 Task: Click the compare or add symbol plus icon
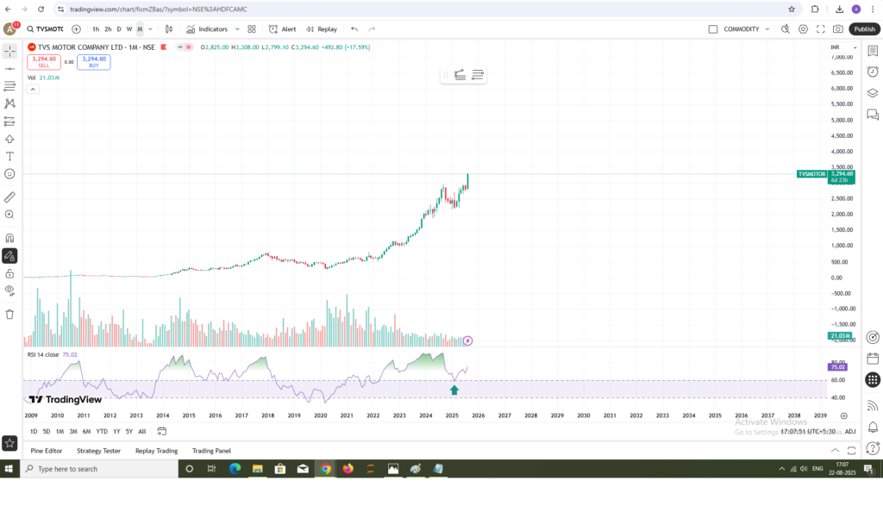[x=76, y=29]
